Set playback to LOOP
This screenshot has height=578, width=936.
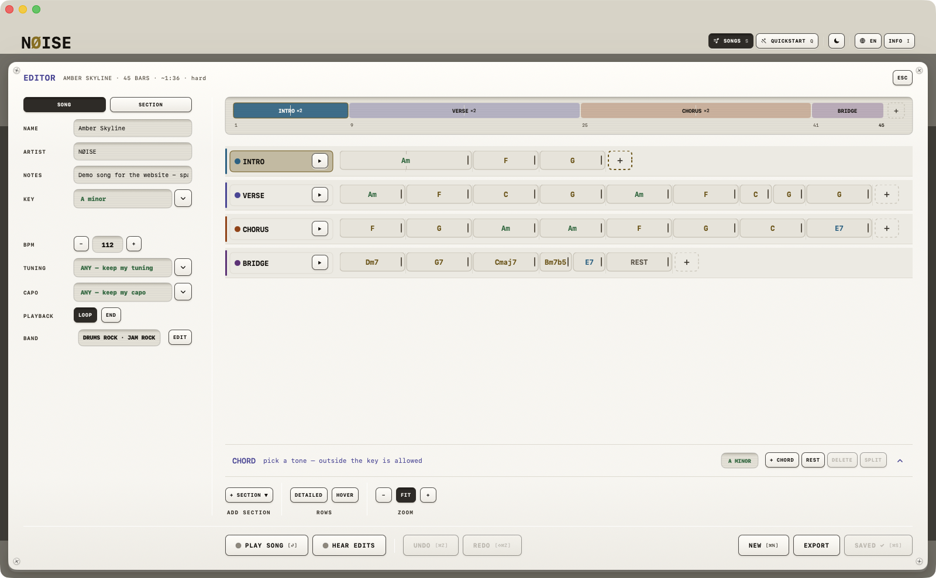pyautogui.click(x=85, y=315)
